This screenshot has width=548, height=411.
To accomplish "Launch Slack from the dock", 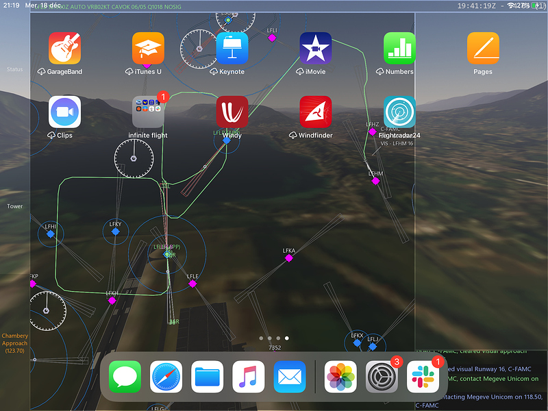I will pyautogui.click(x=423, y=377).
